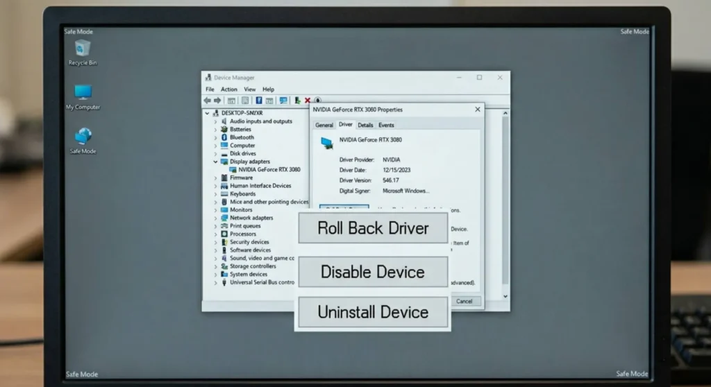The width and height of the screenshot is (711, 387).
Task: Open the Help menu
Action: 269,89
